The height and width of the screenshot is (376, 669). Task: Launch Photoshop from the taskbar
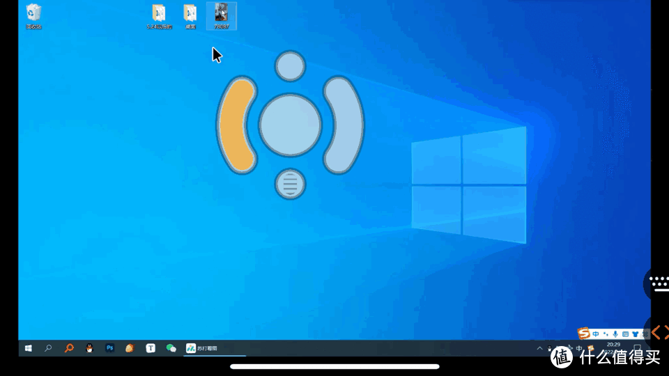pos(109,348)
